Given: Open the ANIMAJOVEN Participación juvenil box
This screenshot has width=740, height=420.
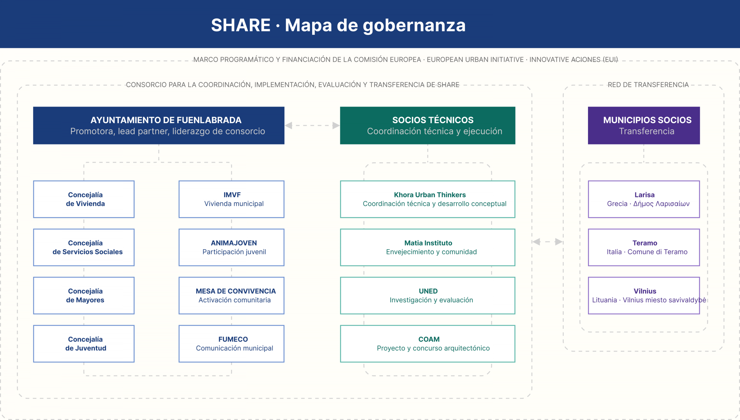Looking at the screenshot, I should [x=231, y=247].
